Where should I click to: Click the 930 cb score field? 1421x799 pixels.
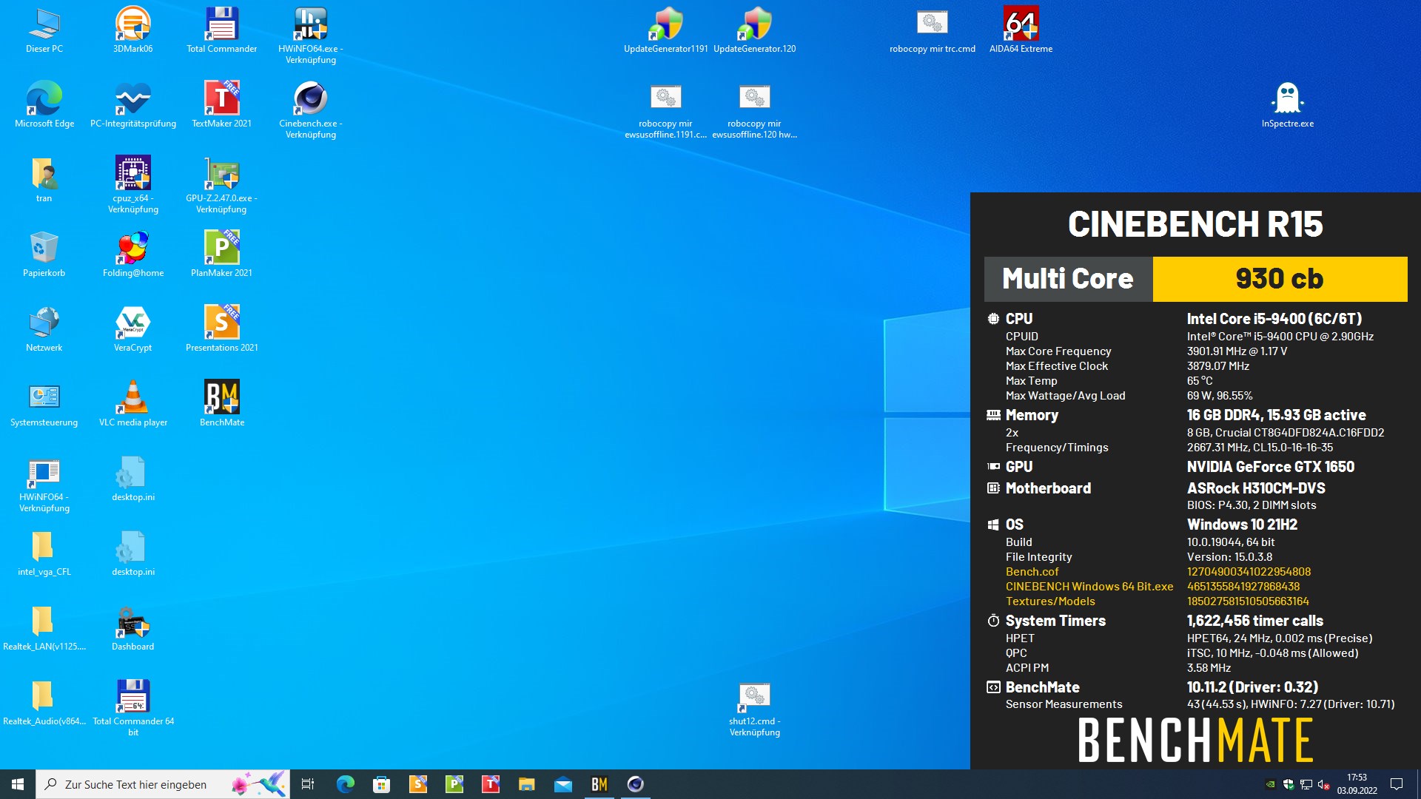tap(1280, 279)
